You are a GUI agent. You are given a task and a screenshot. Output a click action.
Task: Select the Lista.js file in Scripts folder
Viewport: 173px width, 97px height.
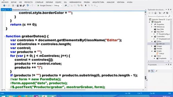(161, 53)
